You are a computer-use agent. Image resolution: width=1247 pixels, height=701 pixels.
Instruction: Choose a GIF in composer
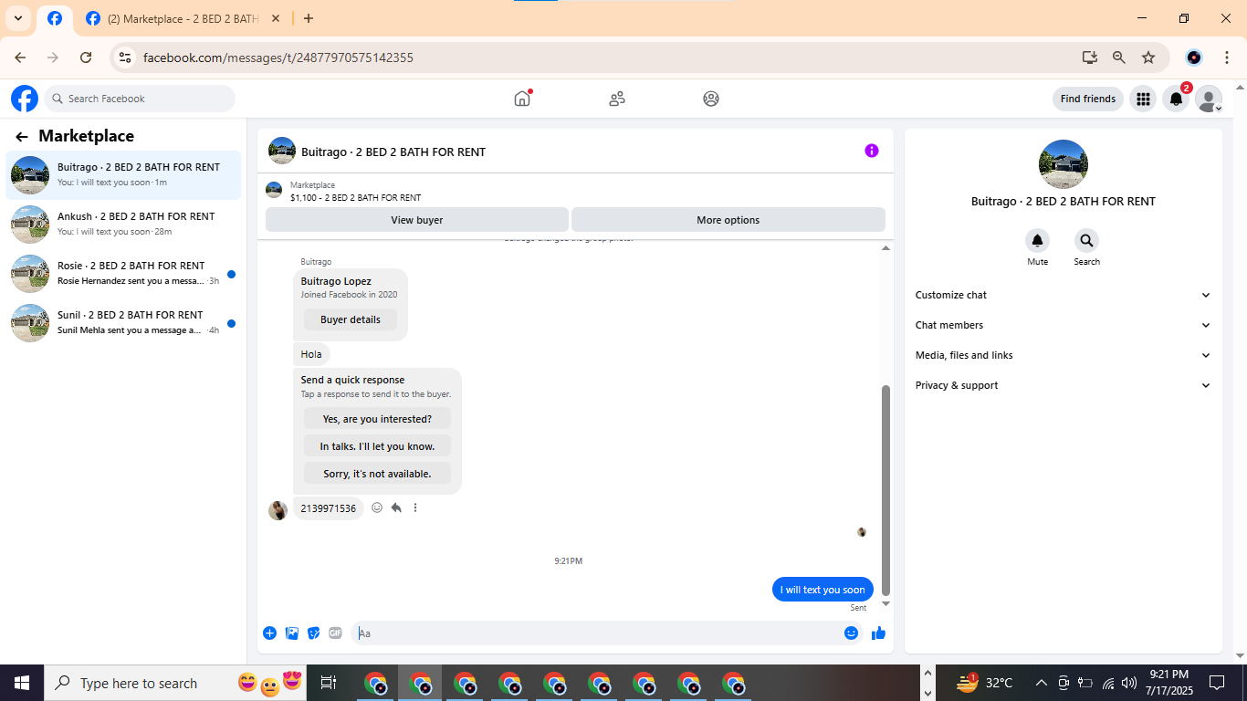pyautogui.click(x=335, y=633)
